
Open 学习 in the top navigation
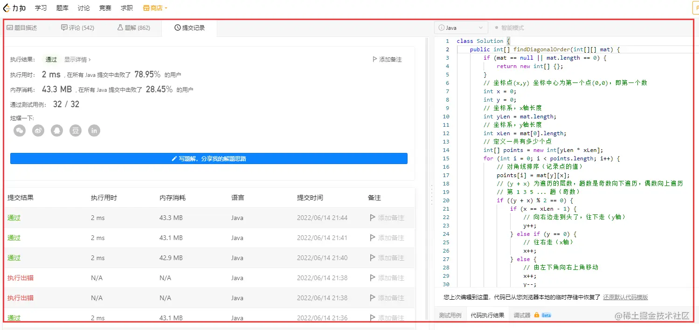point(41,8)
